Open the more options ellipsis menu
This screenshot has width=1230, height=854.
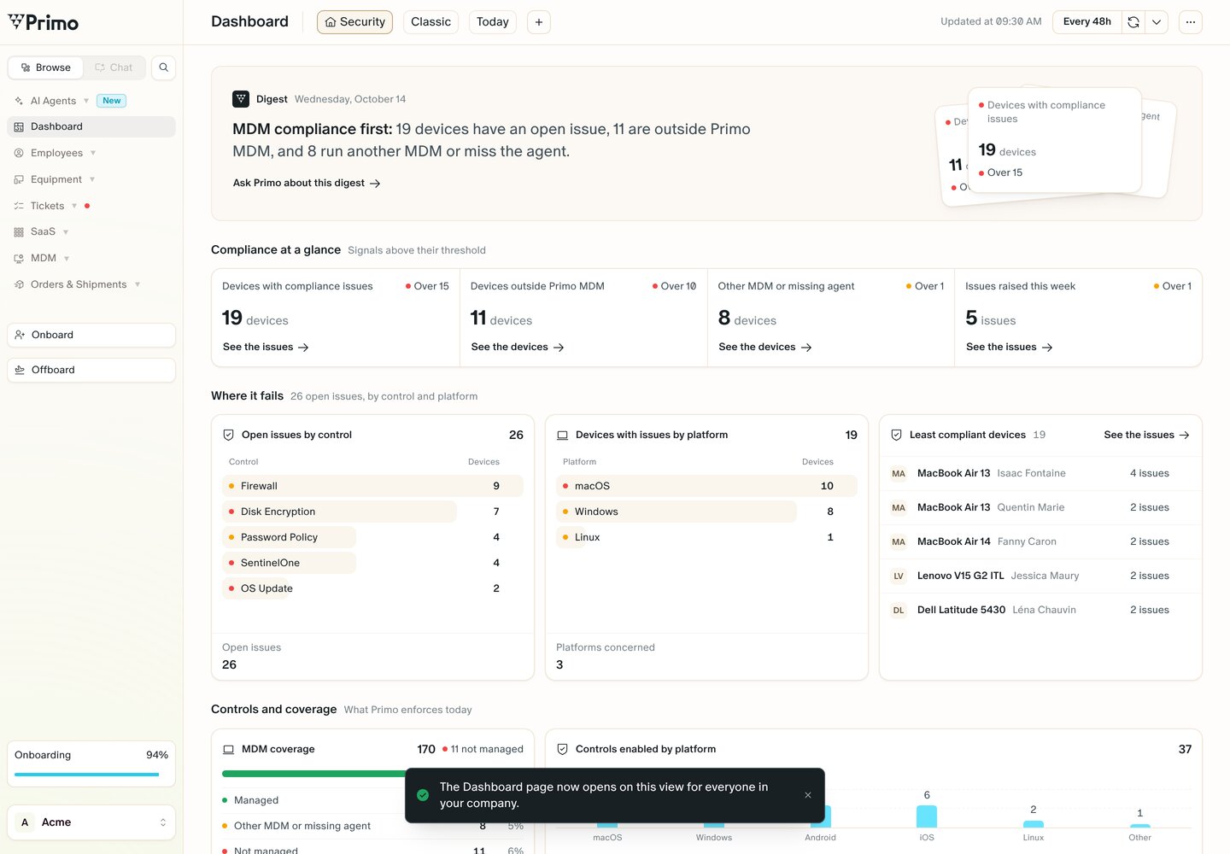tap(1191, 22)
